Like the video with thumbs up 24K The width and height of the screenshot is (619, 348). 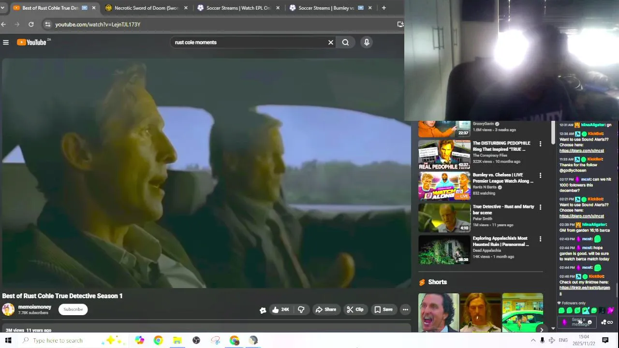tap(280, 309)
